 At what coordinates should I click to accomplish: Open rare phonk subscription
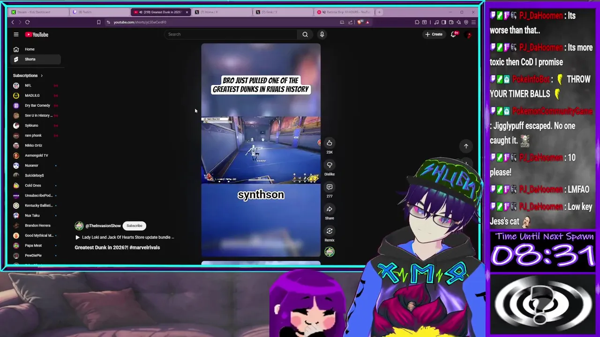(x=35, y=135)
